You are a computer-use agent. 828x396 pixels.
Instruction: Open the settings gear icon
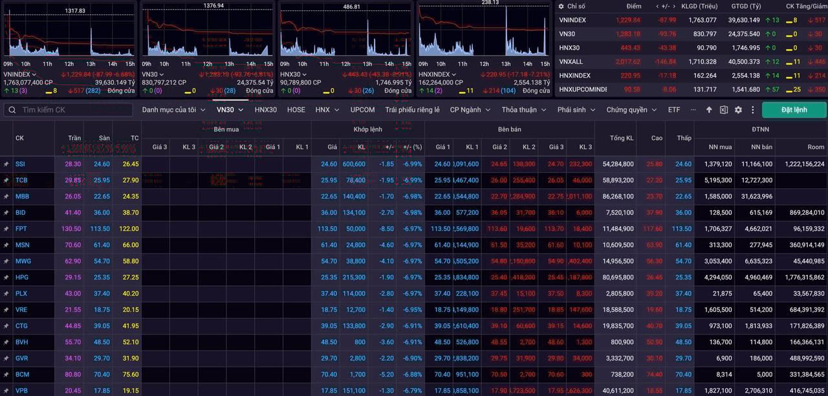[x=738, y=110]
